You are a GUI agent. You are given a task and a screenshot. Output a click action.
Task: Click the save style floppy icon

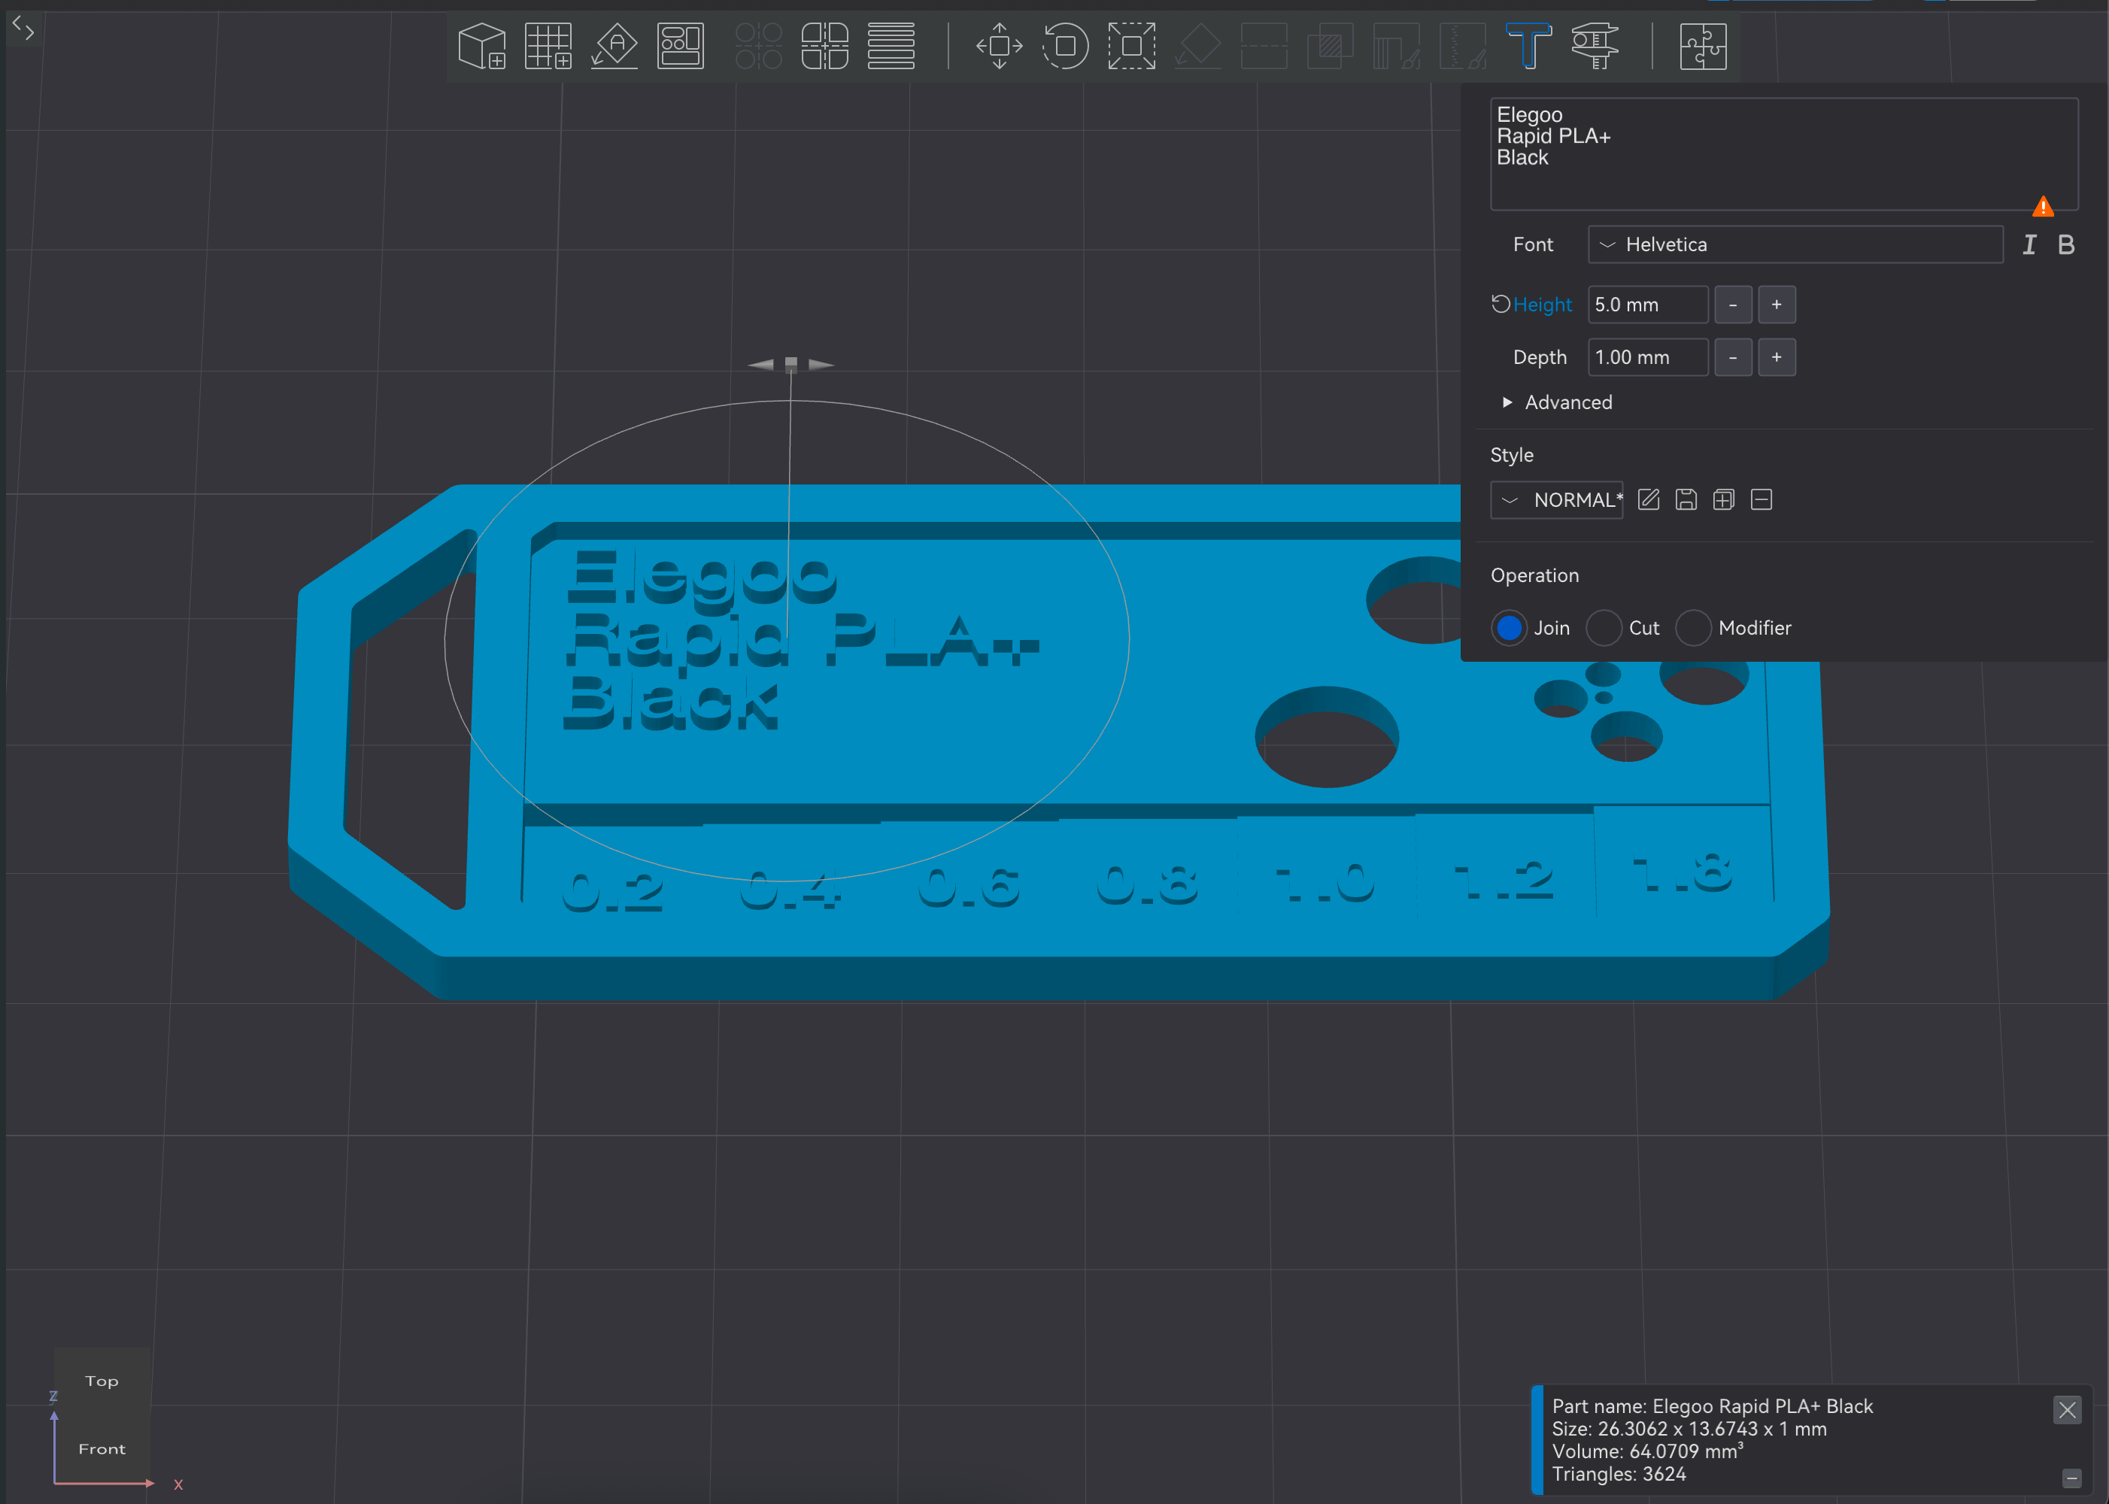tap(1686, 500)
